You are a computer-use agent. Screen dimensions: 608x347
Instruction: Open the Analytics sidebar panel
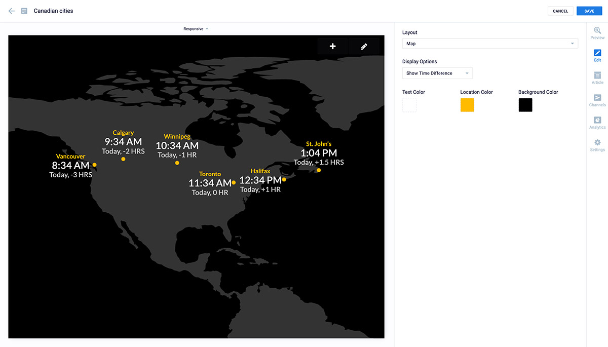597,123
